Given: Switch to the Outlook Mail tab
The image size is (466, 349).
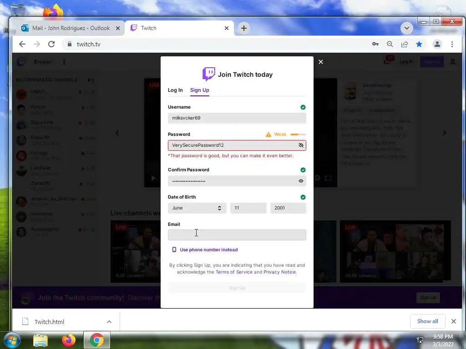Looking at the screenshot, I should 71,28.
